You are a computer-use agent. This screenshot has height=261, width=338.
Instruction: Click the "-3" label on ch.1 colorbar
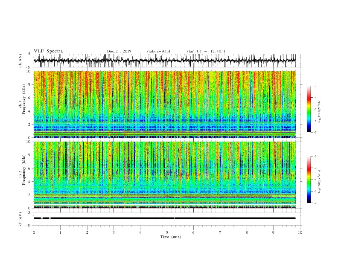point(315,86)
